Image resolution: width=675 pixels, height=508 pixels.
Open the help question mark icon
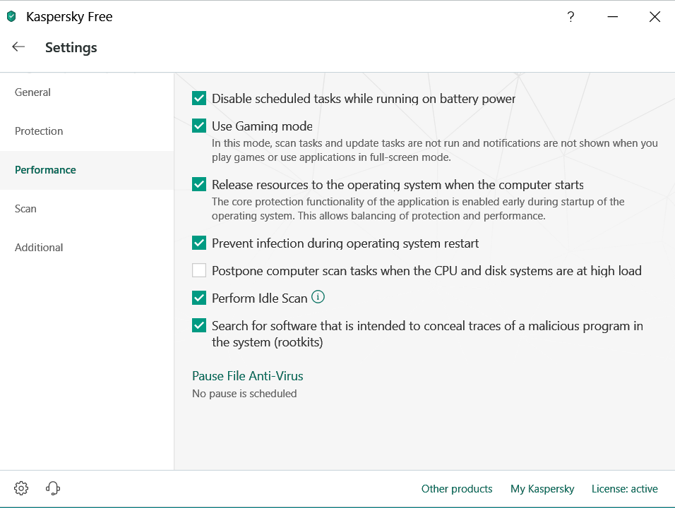(571, 18)
